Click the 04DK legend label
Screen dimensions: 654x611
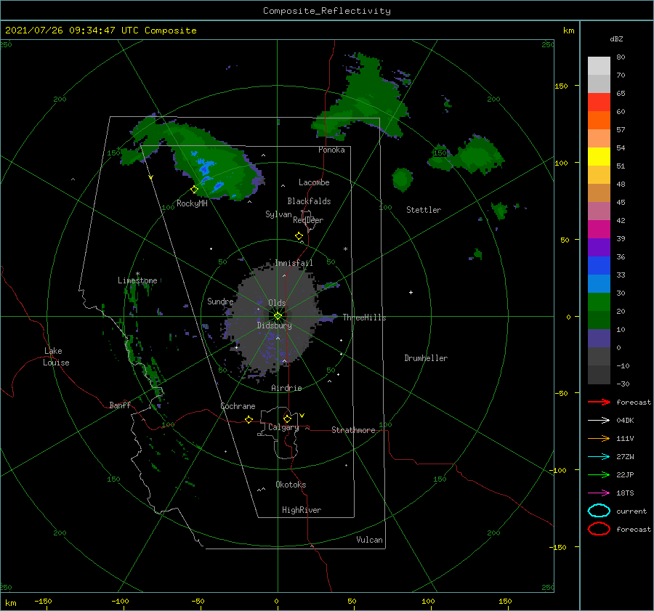[x=625, y=421]
